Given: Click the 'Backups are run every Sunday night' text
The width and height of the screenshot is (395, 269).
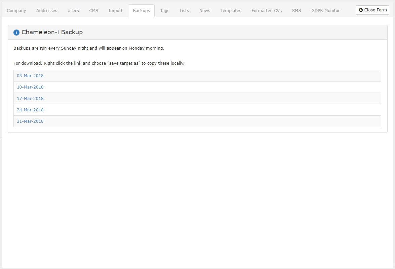Looking at the screenshot, I should pos(89,48).
